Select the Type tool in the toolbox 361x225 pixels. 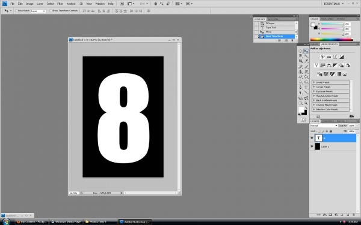point(306,87)
